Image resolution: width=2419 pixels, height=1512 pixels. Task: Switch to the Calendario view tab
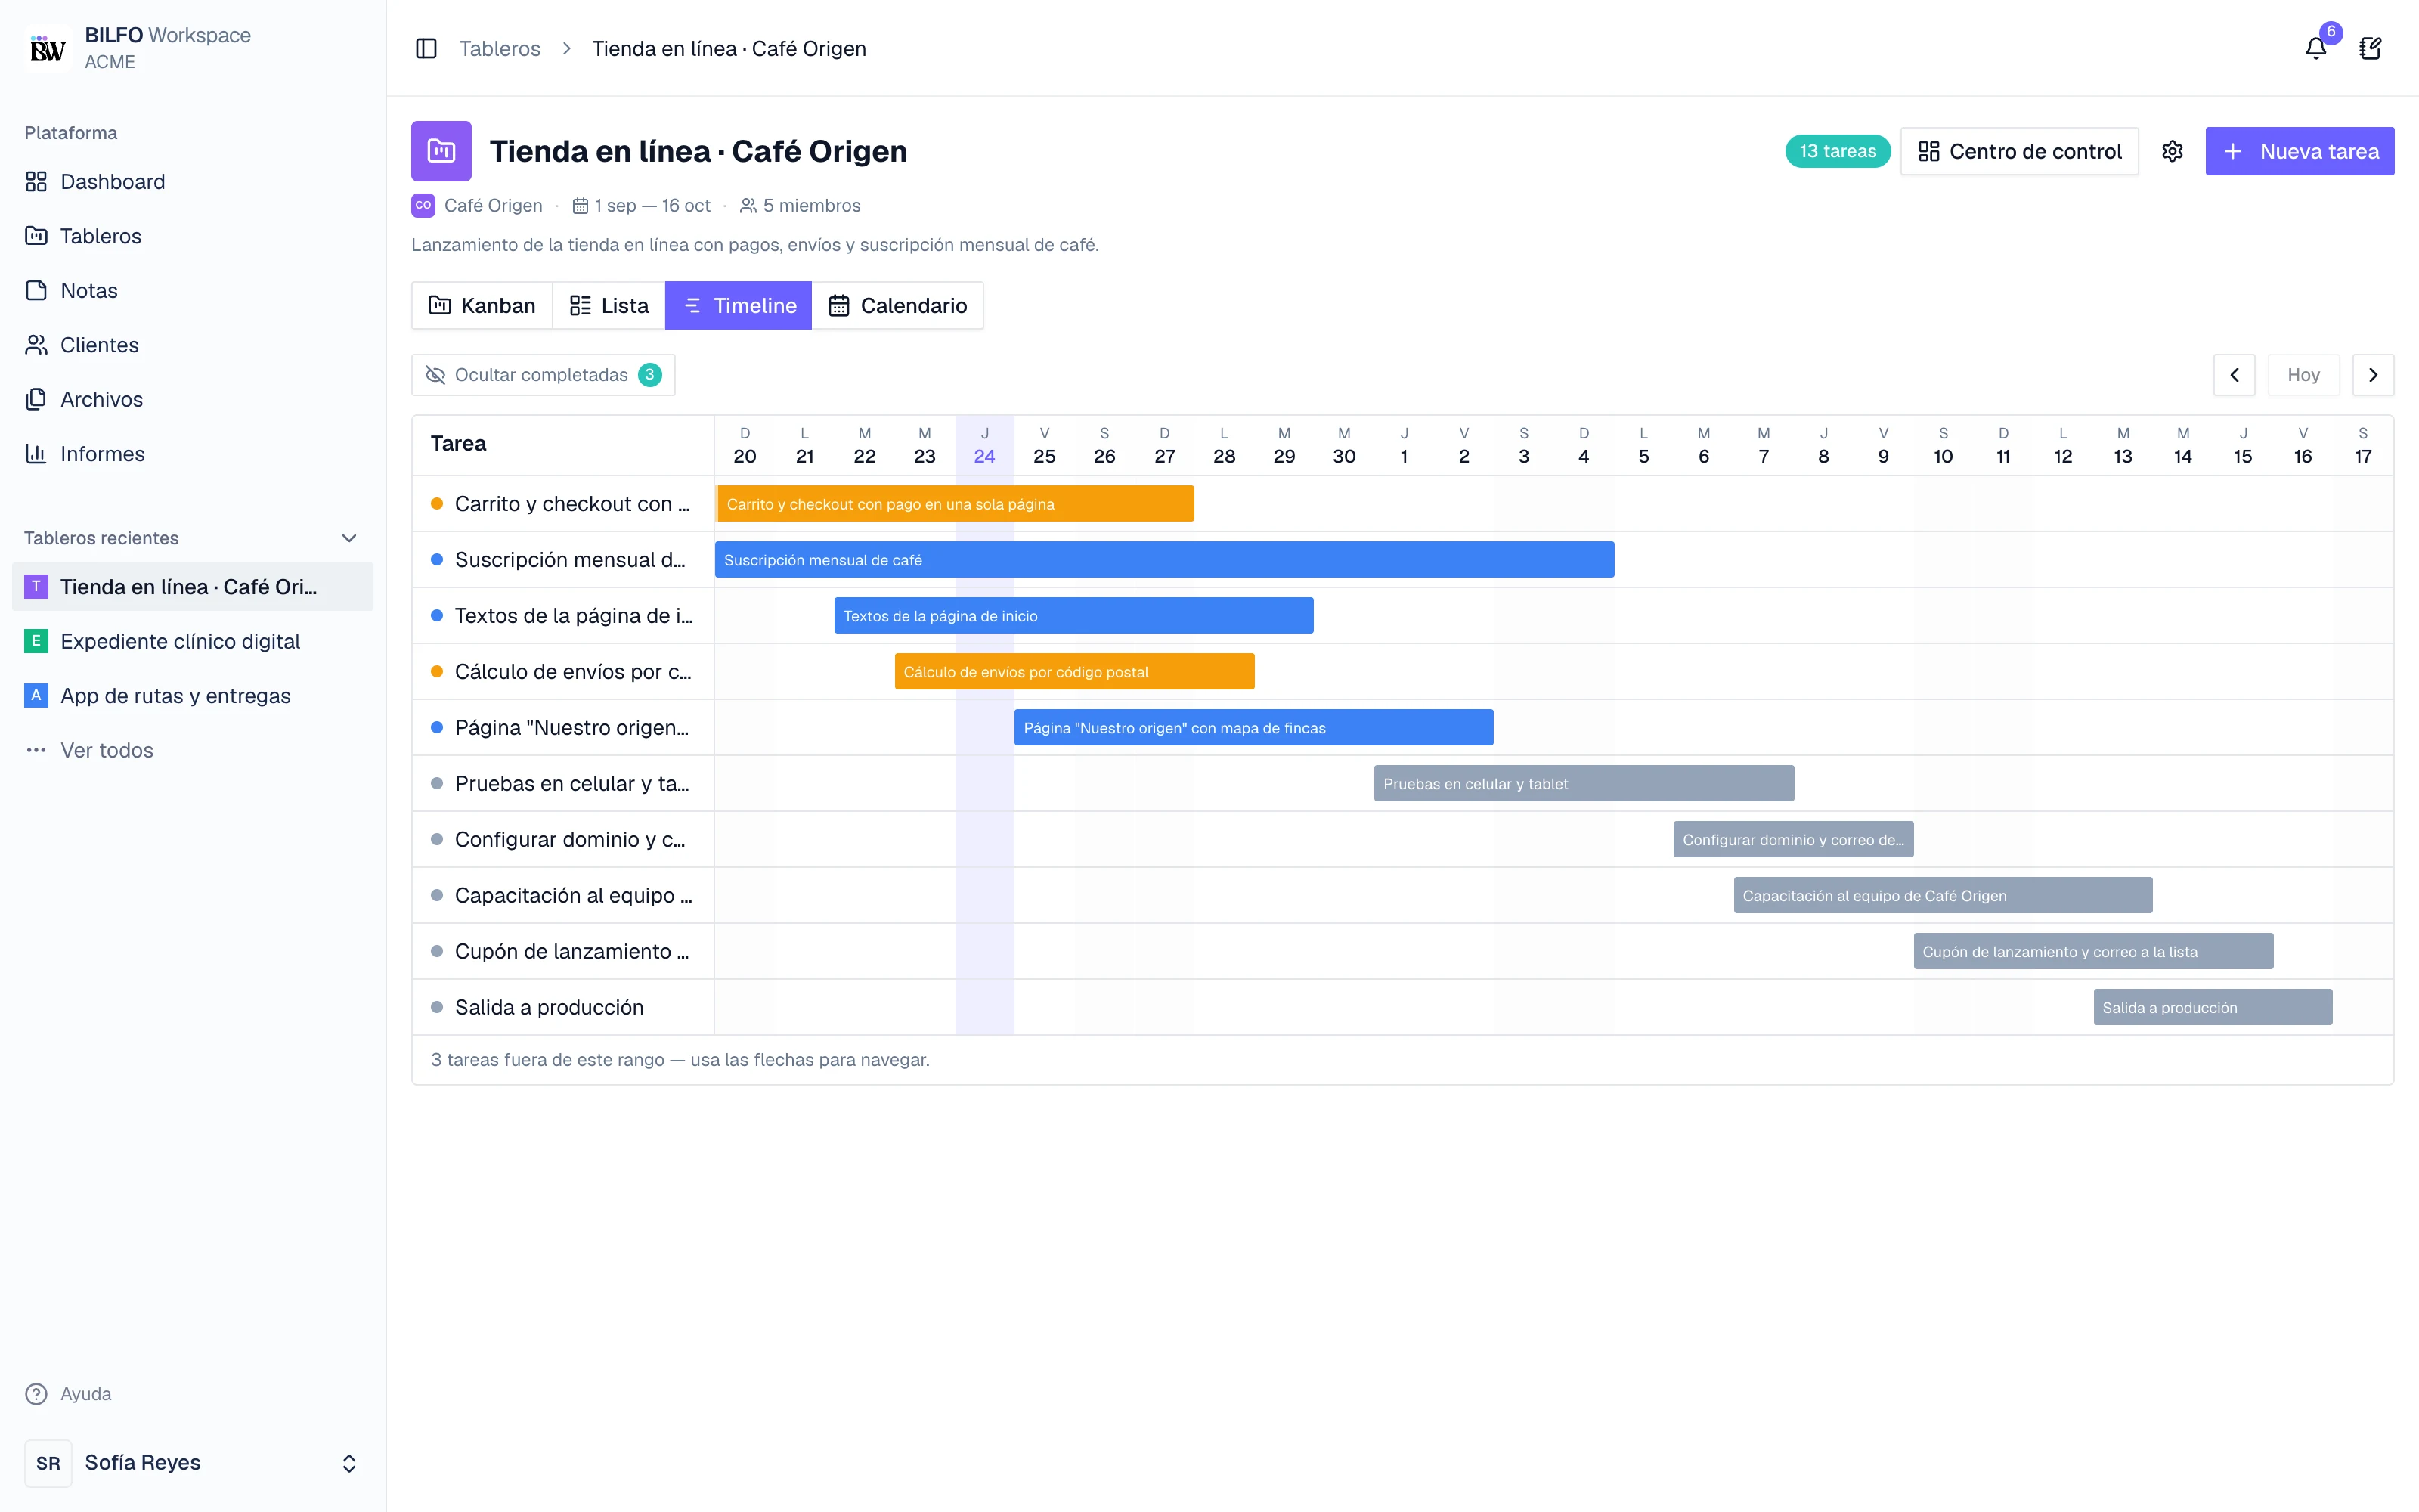pos(897,305)
